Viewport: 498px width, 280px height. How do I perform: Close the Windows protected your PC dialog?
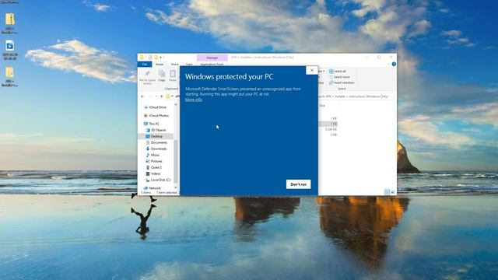pyautogui.click(x=311, y=70)
